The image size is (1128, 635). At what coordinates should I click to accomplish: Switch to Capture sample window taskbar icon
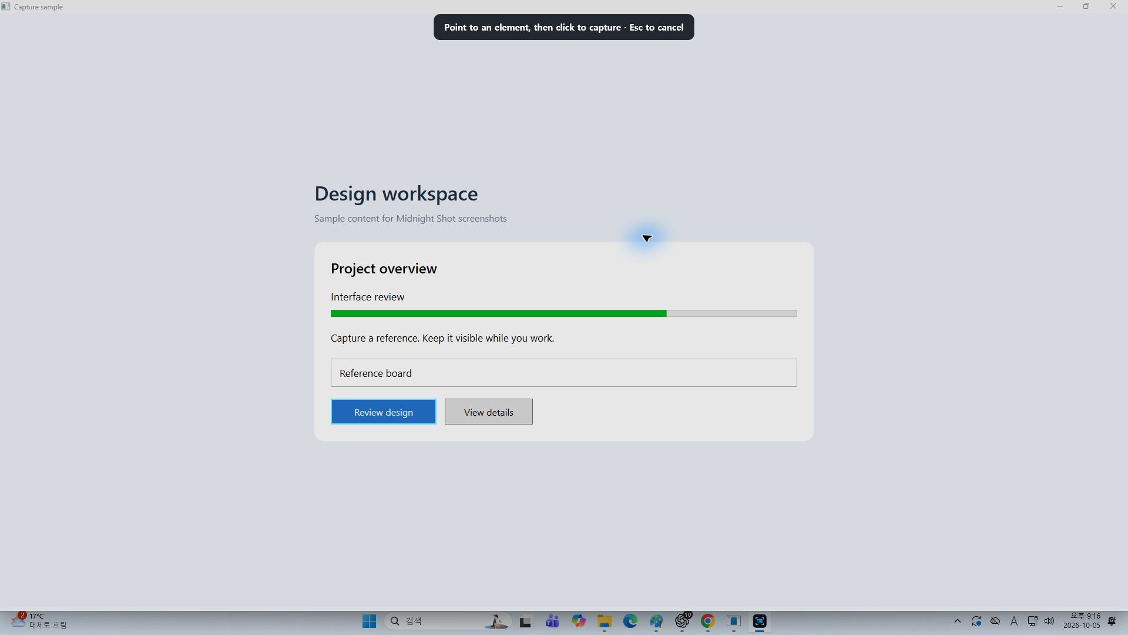[x=734, y=621]
